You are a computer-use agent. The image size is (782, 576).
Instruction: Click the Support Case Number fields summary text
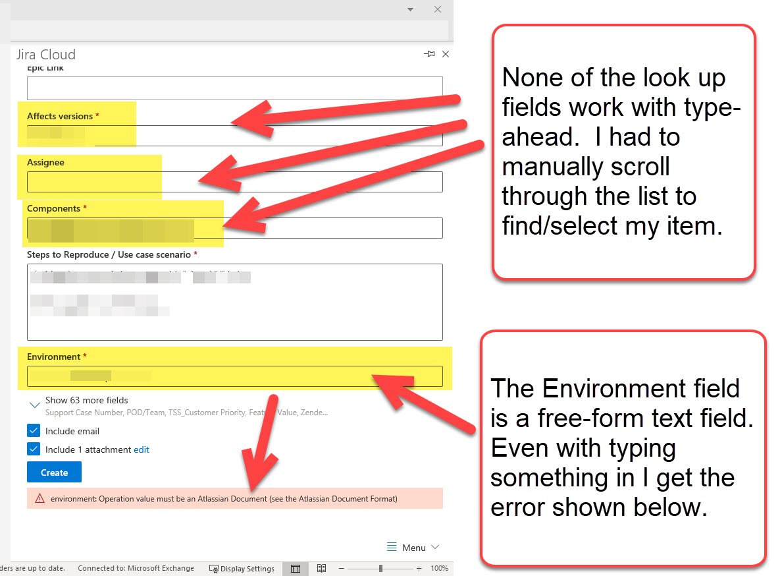[186, 413]
